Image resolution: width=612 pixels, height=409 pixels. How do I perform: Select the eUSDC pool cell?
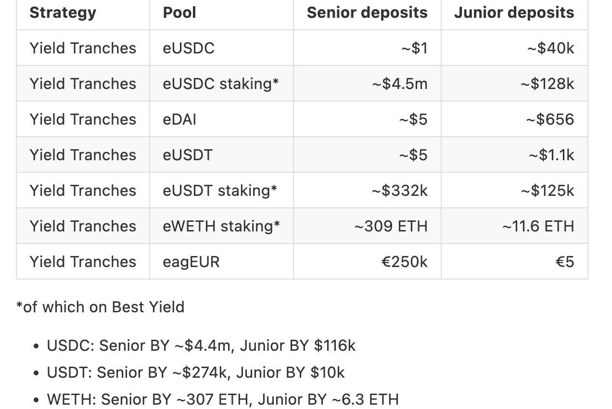pyautogui.click(x=189, y=48)
